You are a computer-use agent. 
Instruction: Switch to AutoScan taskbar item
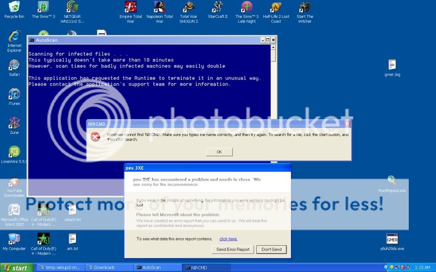[158, 268]
